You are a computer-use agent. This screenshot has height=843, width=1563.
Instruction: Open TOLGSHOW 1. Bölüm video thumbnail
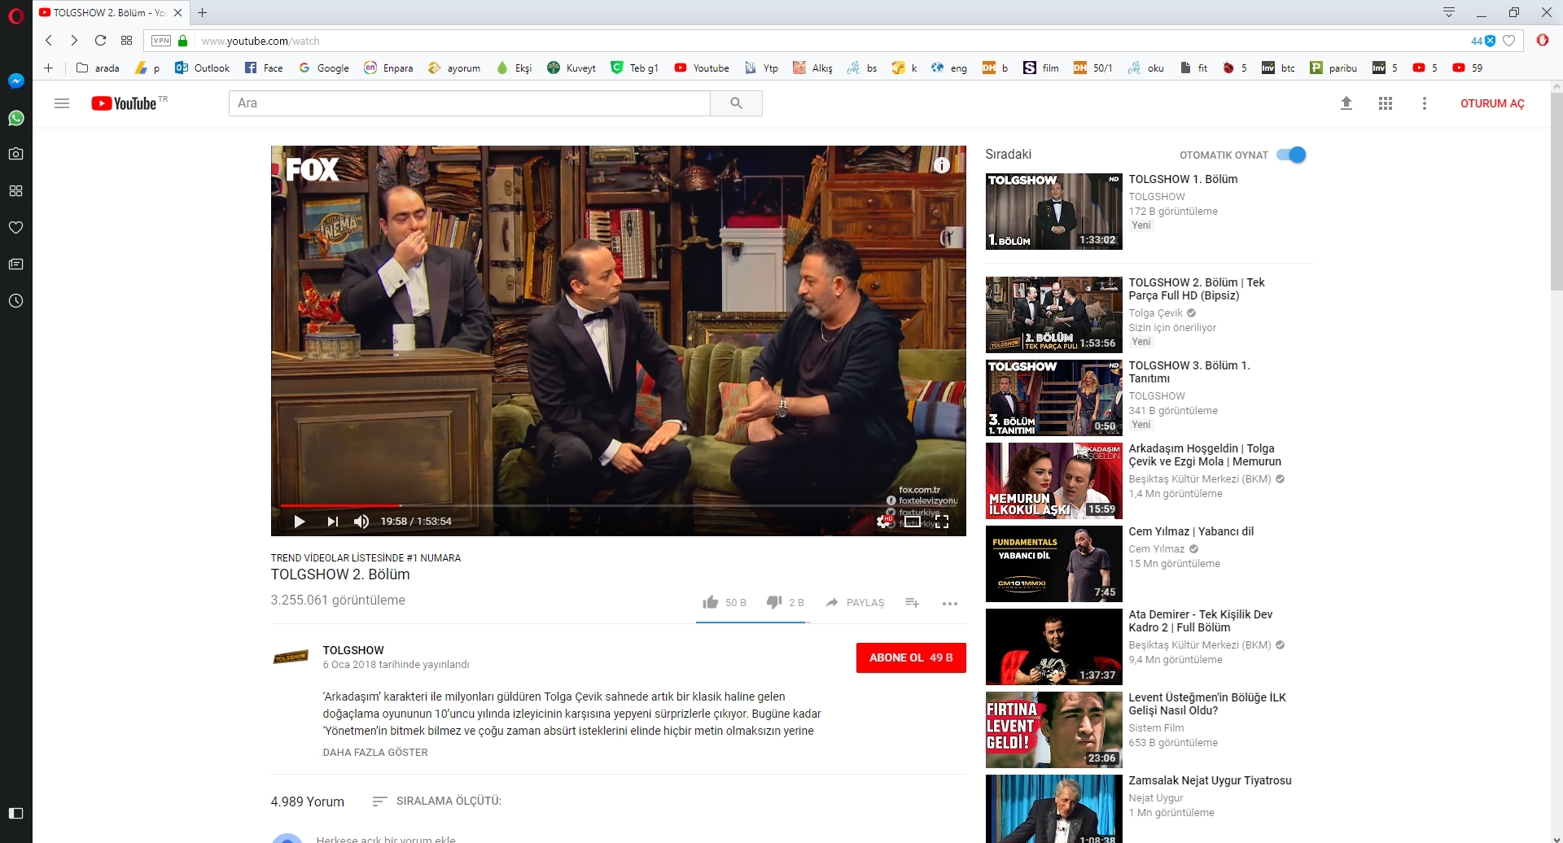[1054, 211]
